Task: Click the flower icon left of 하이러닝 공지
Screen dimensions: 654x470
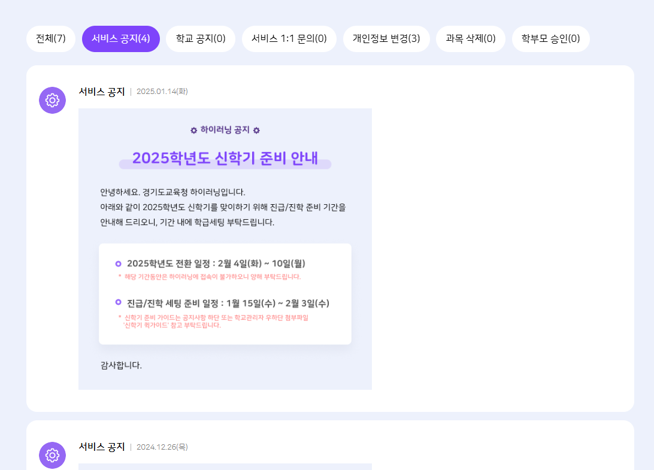Action: [x=193, y=131]
